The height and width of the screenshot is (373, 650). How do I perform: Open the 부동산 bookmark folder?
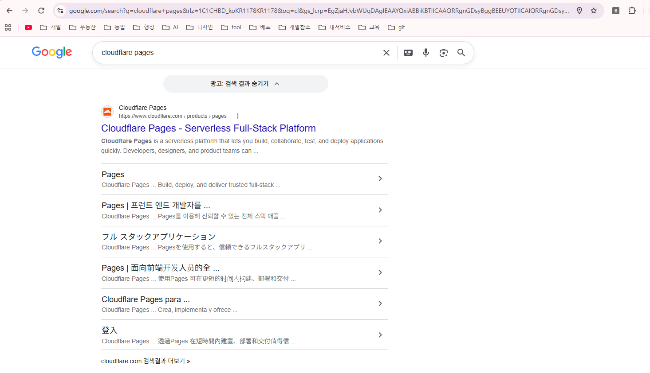(83, 27)
